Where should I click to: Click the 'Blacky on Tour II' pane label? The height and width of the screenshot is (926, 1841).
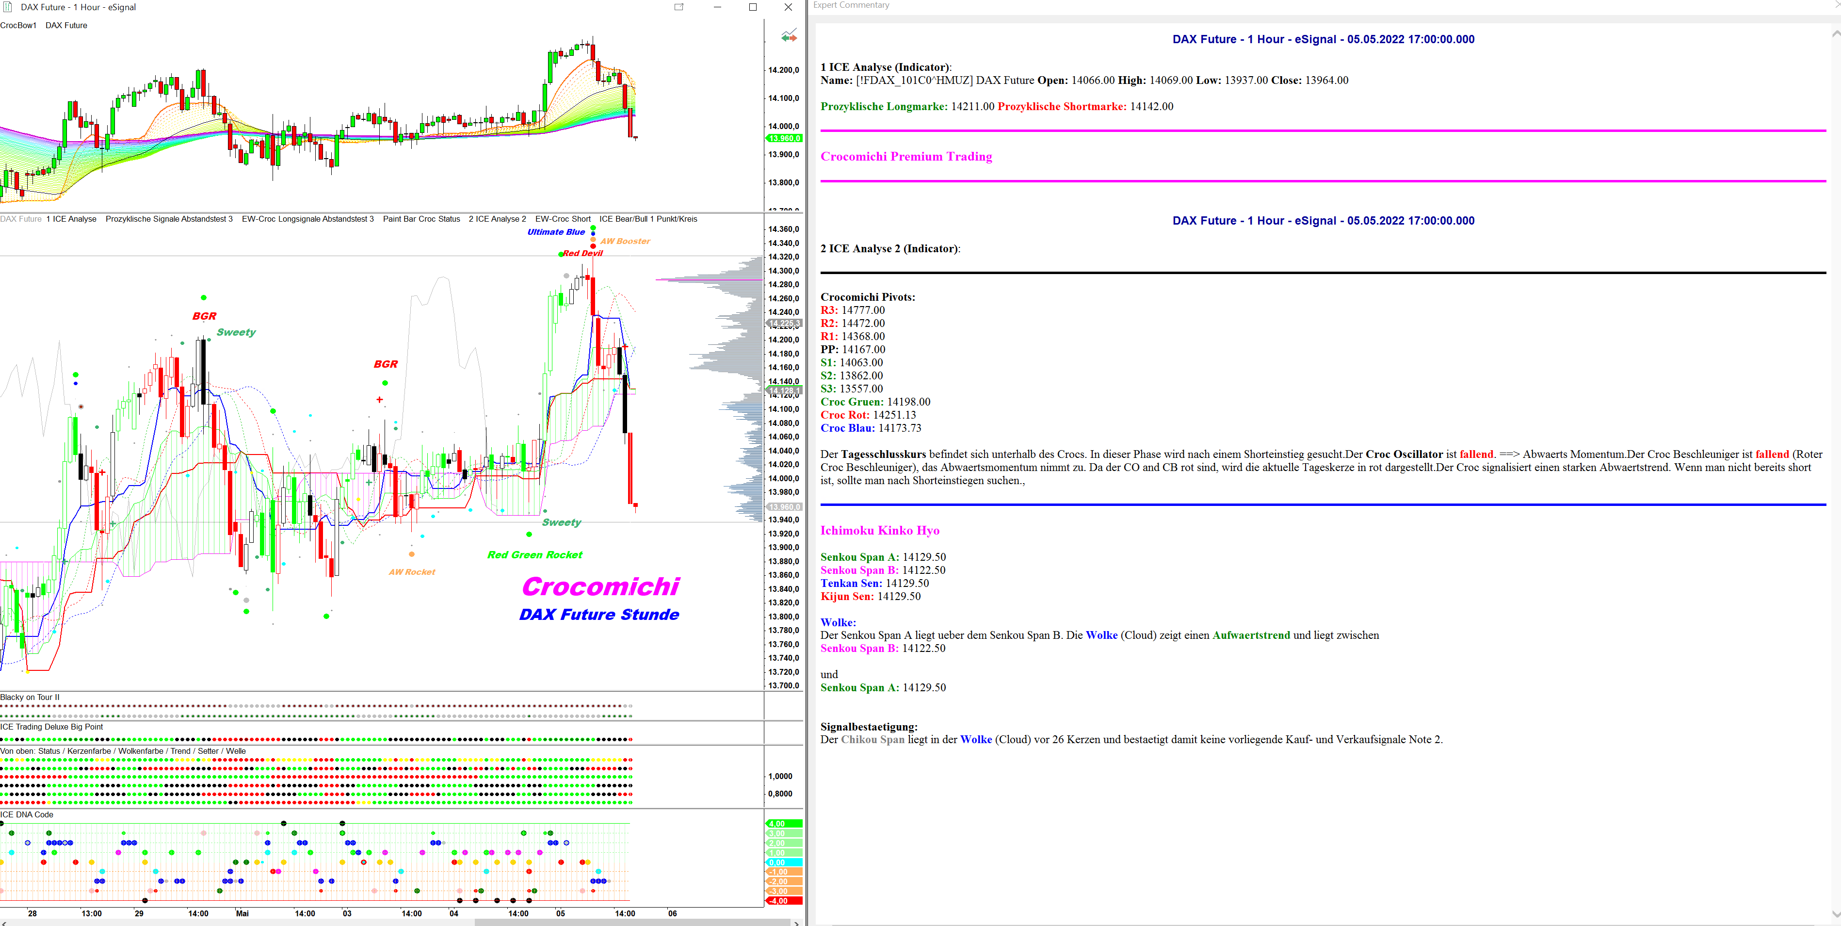coord(30,697)
